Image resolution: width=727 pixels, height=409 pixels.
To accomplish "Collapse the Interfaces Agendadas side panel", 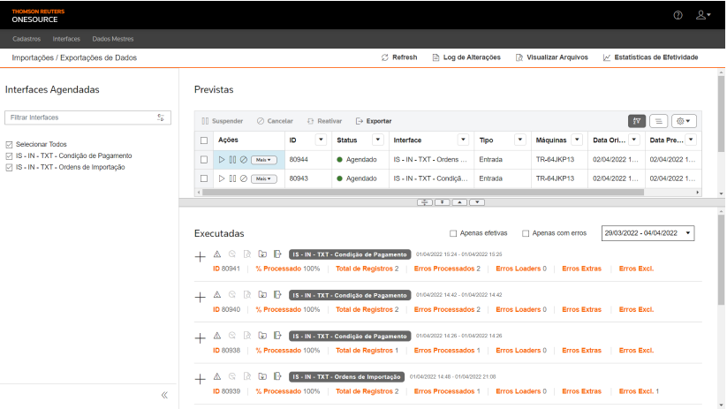I will tap(164, 395).
